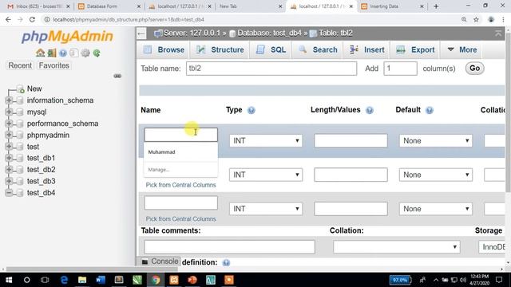Open Microsoft Word from taskbar
Image resolution: width=511 pixels, height=287 pixels.
click(x=101, y=280)
